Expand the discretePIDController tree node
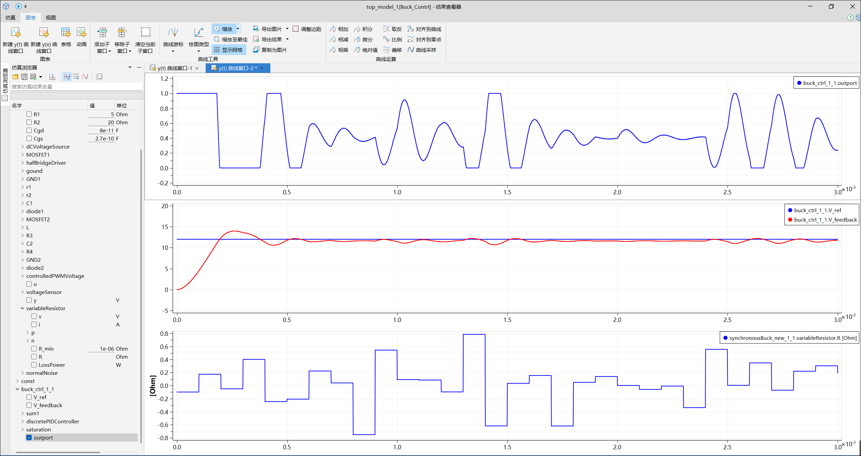Image resolution: width=861 pixels, height=456 pixels. point(23,421)
